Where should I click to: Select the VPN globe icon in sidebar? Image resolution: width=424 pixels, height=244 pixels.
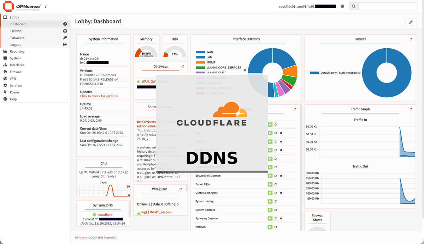pyautogui.click(x=6, y=78)
